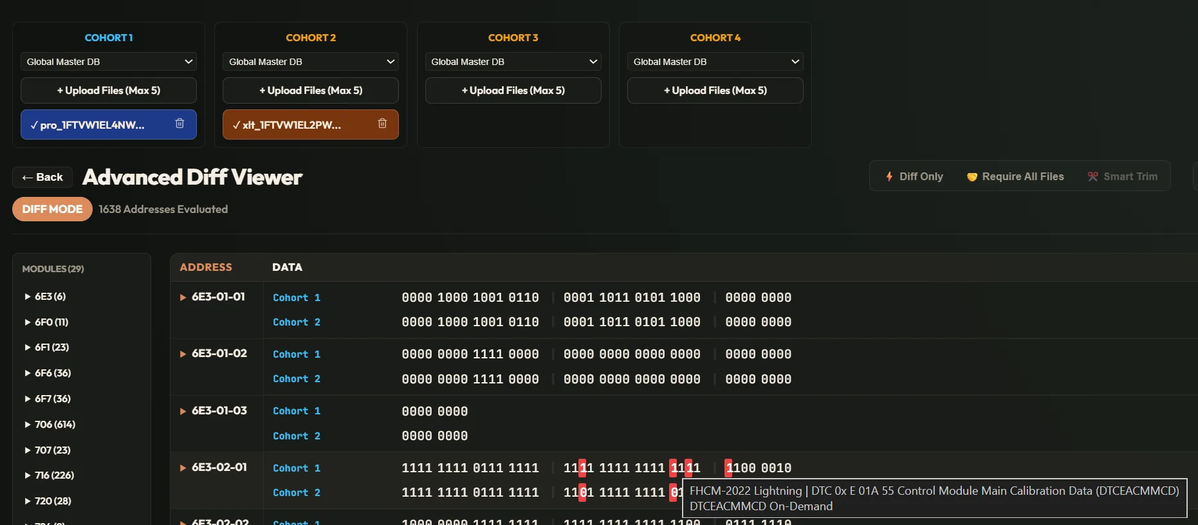Click Cohort 1 label in row 6E3-01-03
The image size is (1198, 525).
coord(297,410)
